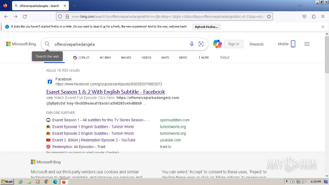Click the opensubtitles.com domain text

[x=175, y=120]
